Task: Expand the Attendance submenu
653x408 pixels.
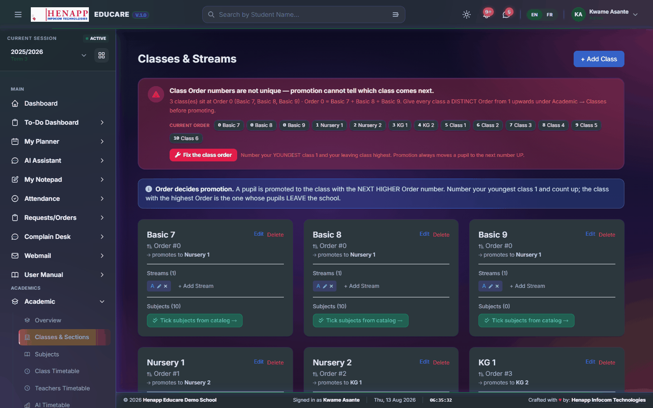Action: (x=102, y=199)
